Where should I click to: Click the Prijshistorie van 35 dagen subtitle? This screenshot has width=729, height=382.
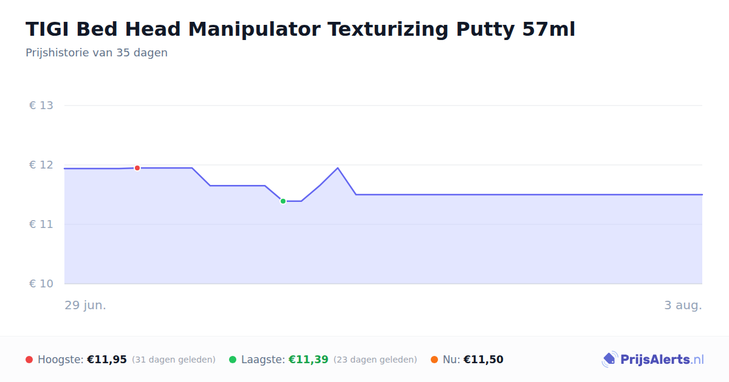click(97, 53)
